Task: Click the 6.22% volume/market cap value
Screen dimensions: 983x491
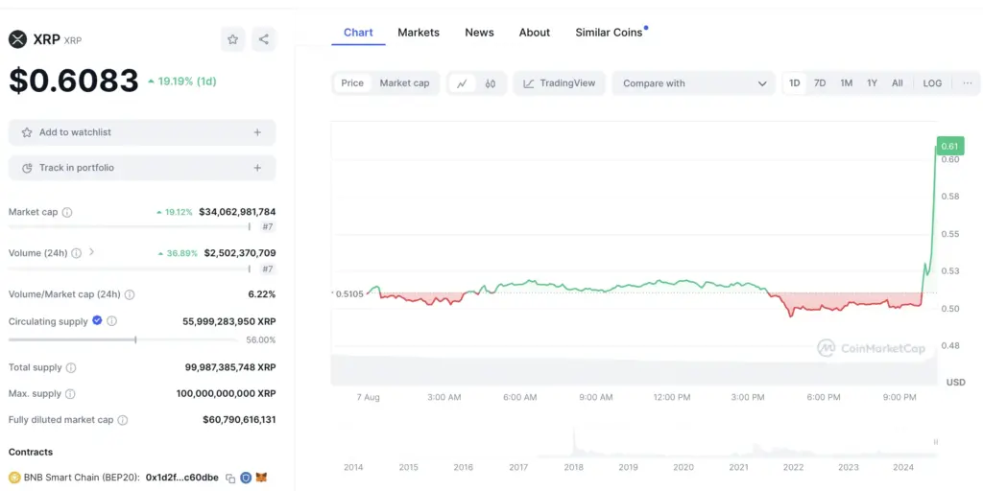Action: tap(261, 294)
